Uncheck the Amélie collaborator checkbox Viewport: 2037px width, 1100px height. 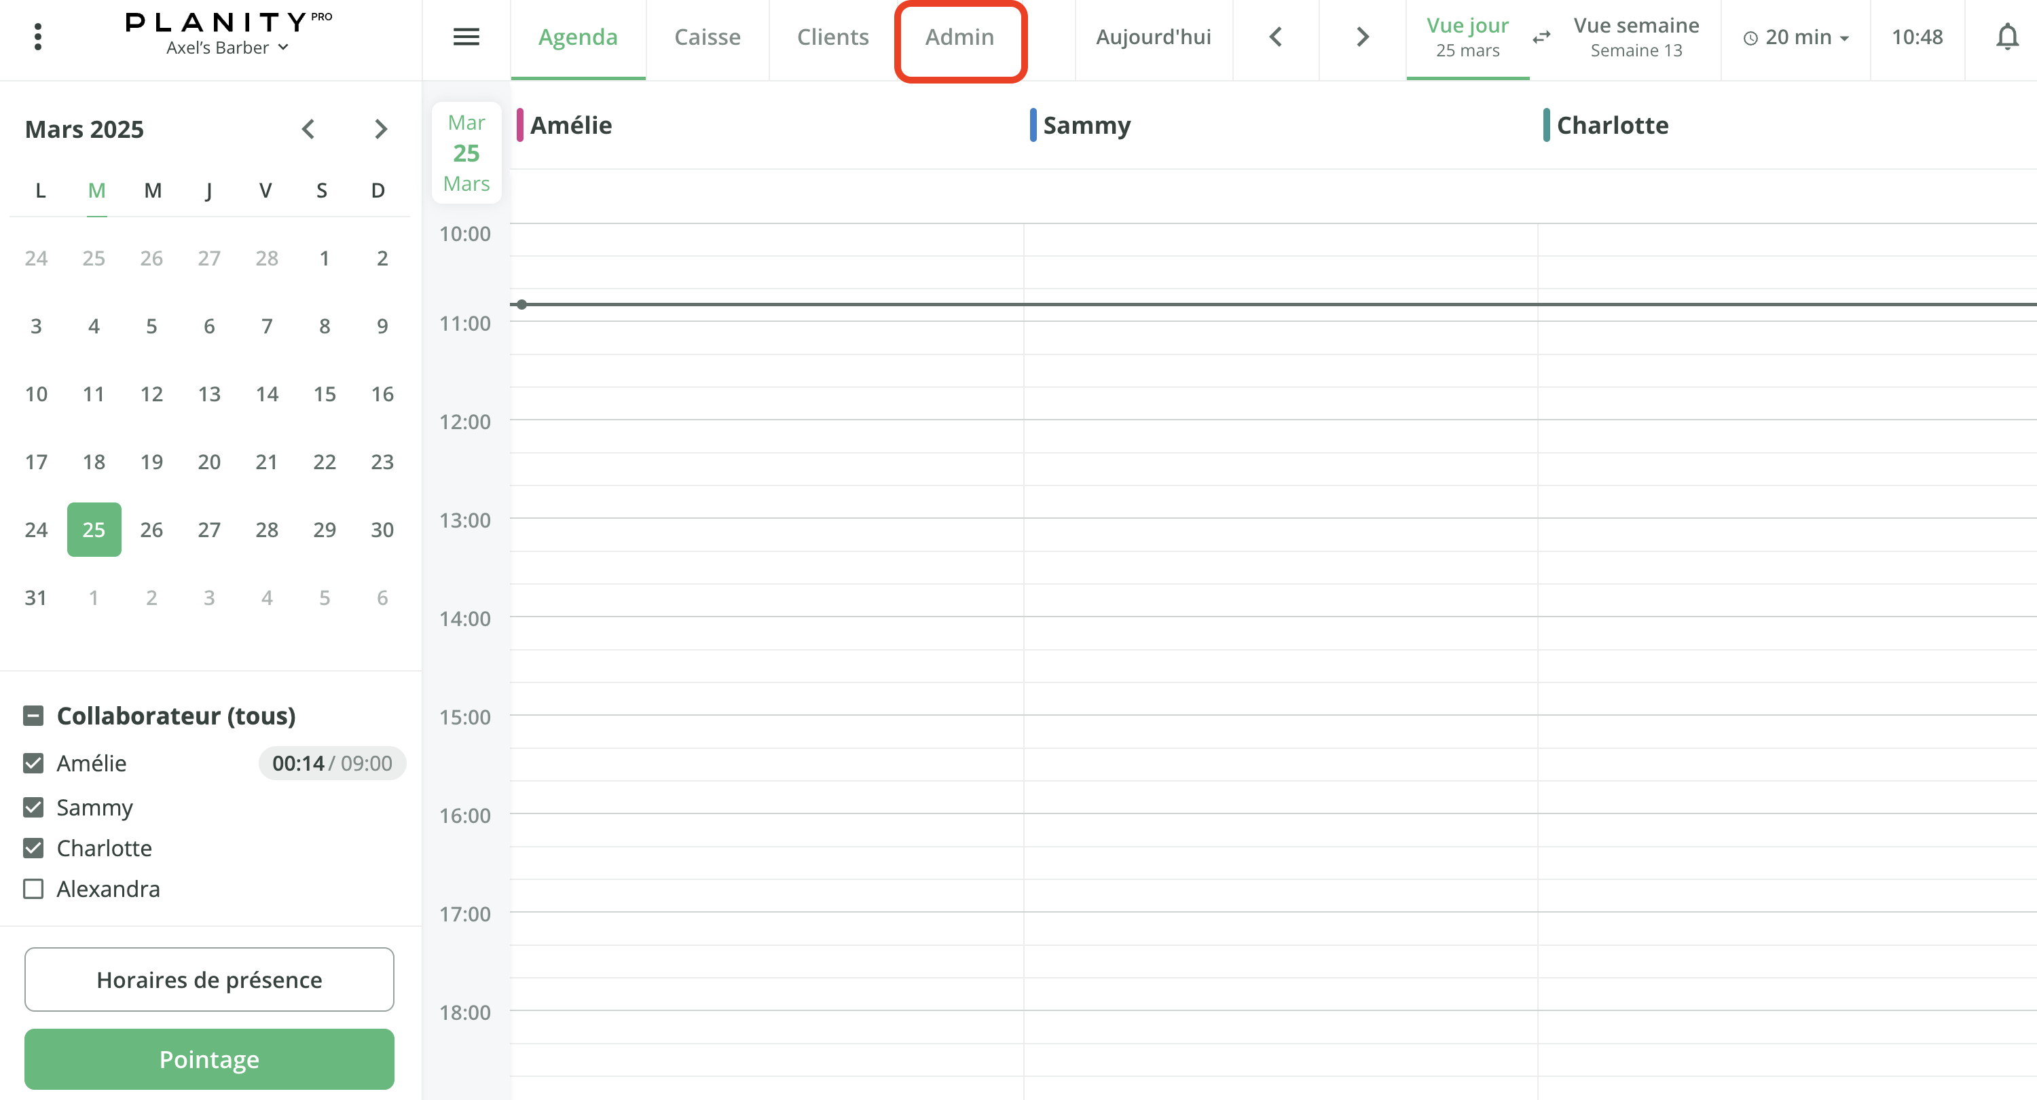[x=33, y=763]
